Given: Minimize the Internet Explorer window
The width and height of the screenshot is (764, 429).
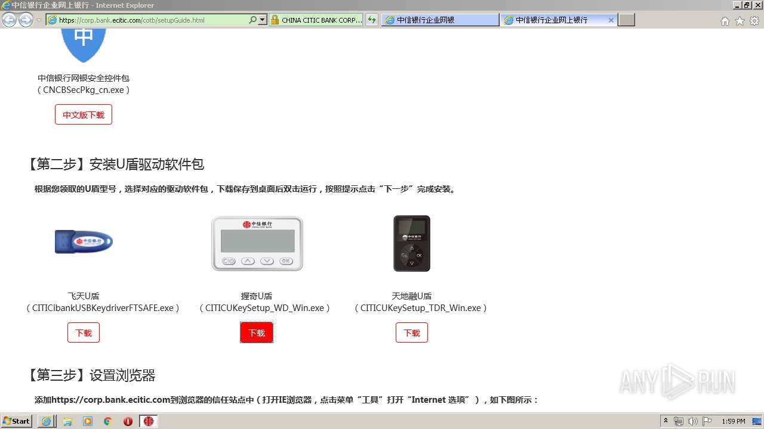Looking at the screenshot, I should point(738,5).
